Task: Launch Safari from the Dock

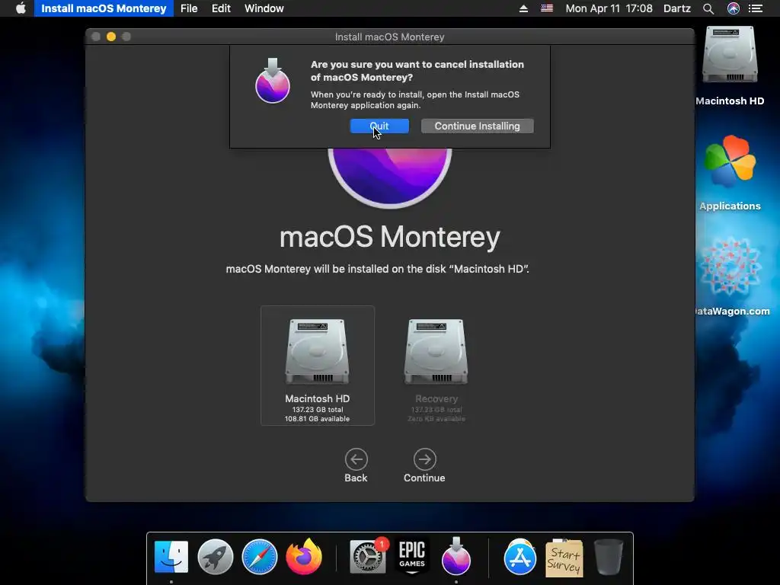Action: (x=260, y=557)
